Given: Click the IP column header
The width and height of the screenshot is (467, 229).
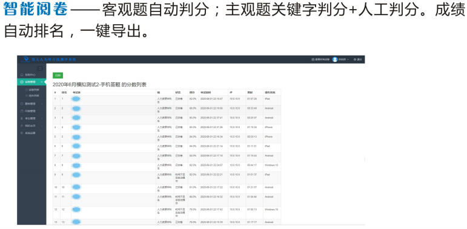Looking at the screenshot, I should pos(231,92).
